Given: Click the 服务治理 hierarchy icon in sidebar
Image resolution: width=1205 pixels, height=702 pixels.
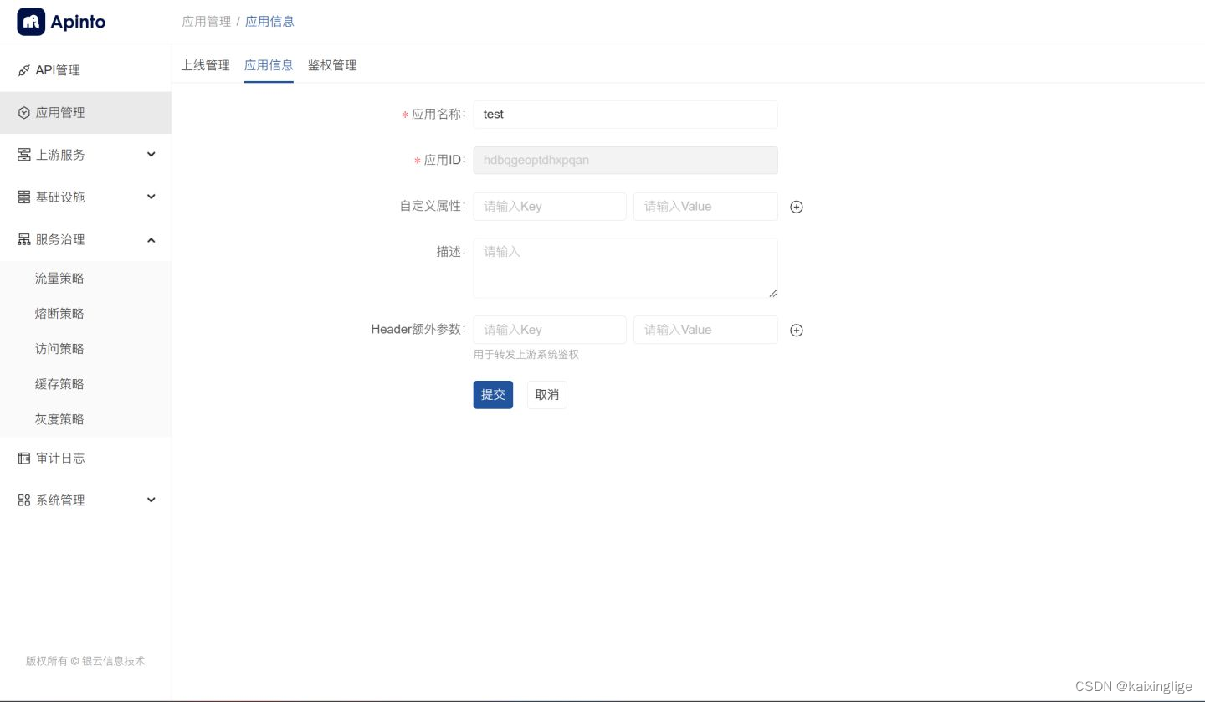Looking at the screenshot, I should point(24,240).
